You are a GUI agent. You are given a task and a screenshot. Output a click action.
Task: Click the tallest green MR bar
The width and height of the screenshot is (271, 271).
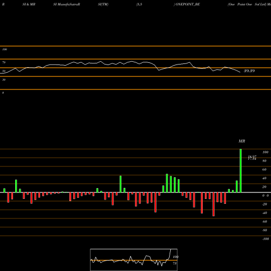241,171
